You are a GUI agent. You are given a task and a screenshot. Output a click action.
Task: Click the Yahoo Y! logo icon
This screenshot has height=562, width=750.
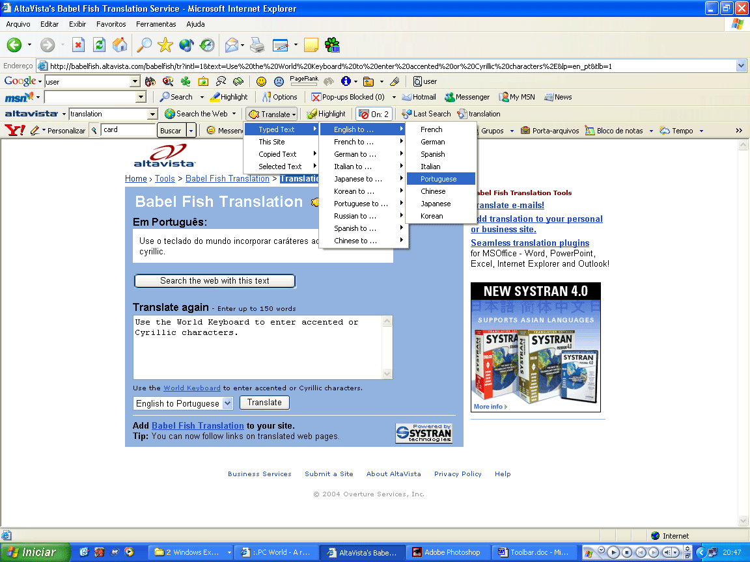tap(15, 130)
